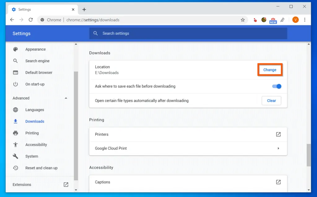Click the System wrench icon

point(15,156)
